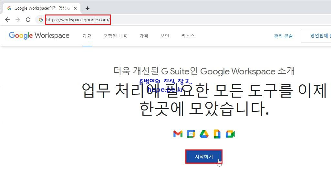Close the Google Workspace browser tab
Screen dimensions: 331x172
click(75, 8)
